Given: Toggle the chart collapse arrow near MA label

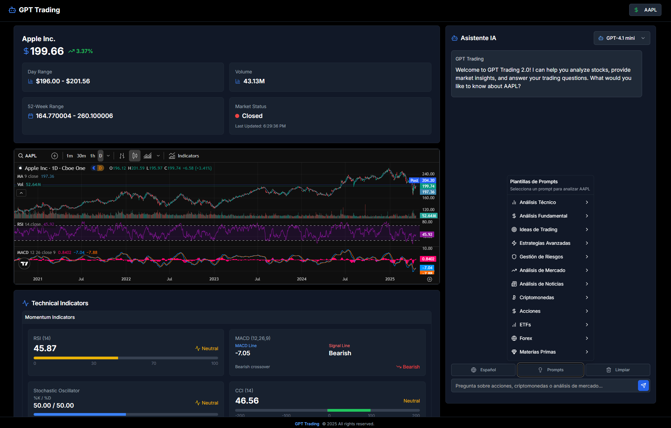Looking at the screenshot, I should coord(21,193).
